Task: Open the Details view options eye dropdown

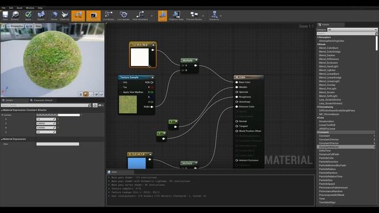Action: 101,105
